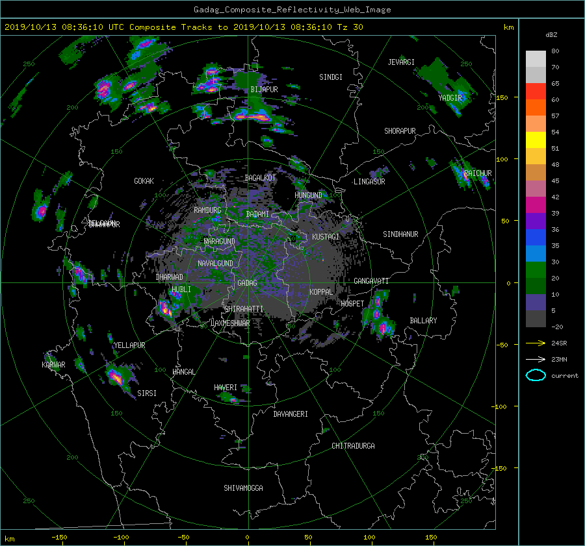Image resolution: width=585 pixels, height=546 pixels.
Task: Click the LINGASUR city label
Action: [x=369, y=182]
